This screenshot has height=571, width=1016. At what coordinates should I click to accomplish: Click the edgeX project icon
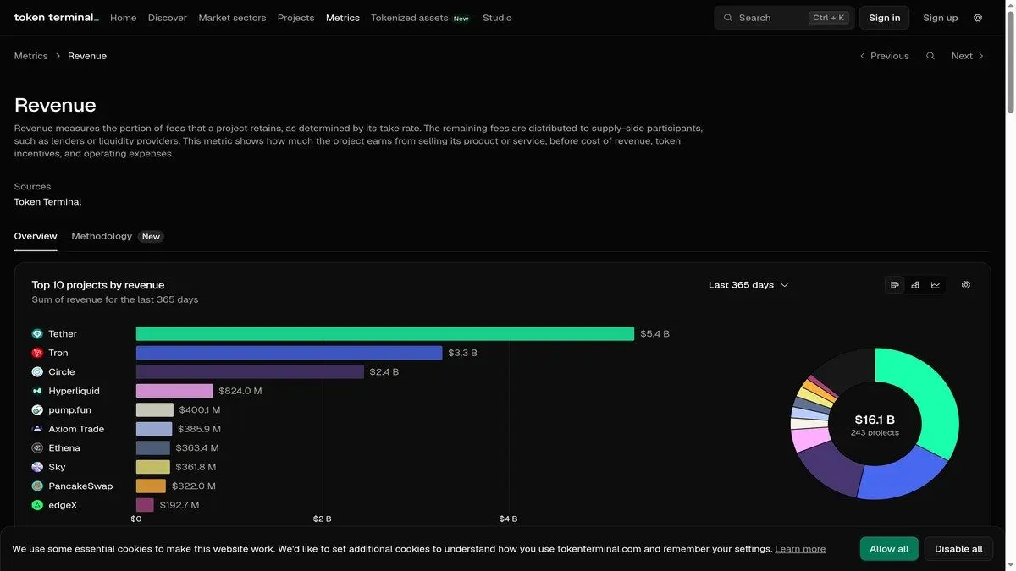(x=37, y=505)
